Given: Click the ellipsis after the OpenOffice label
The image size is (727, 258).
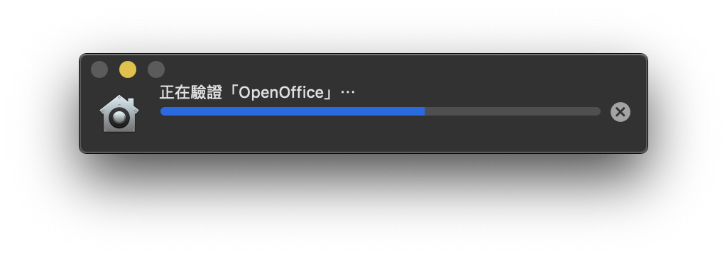Looking at the screenshot, I should click(x=348, y=92).
